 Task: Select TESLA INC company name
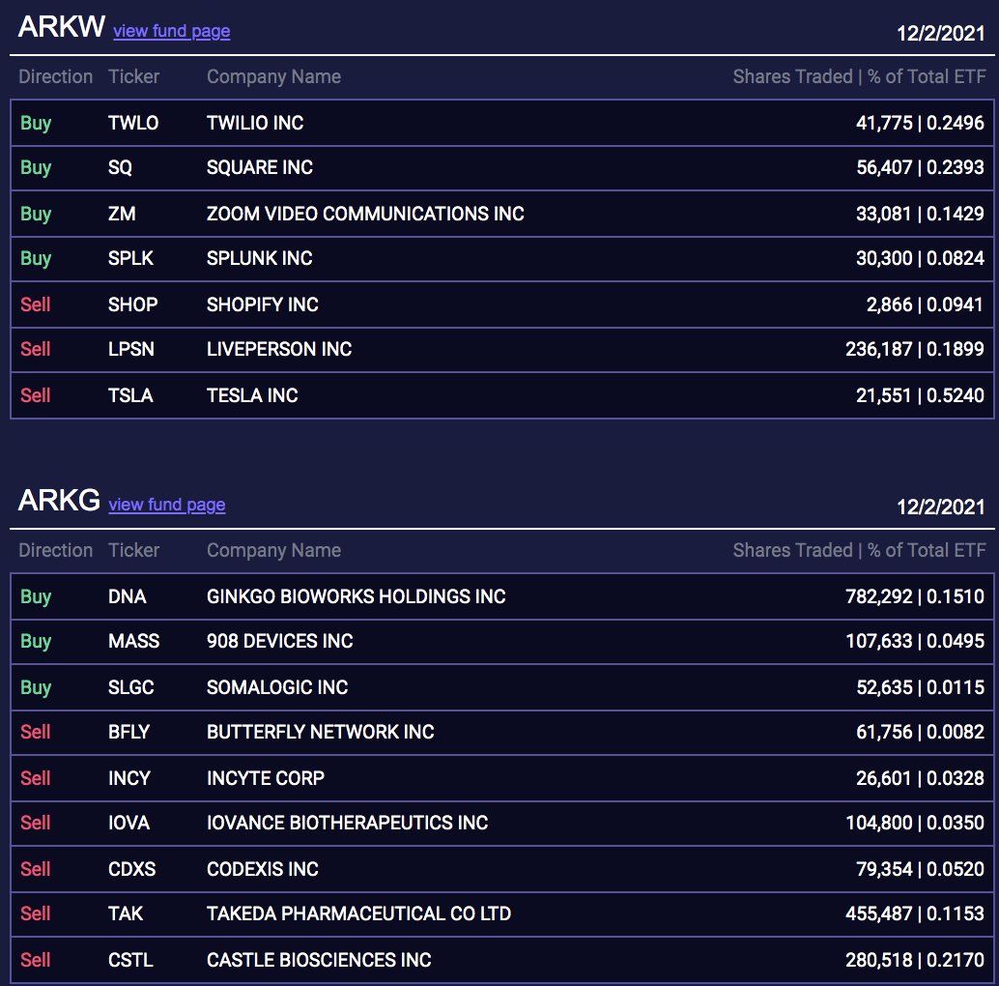coord(252,395)
